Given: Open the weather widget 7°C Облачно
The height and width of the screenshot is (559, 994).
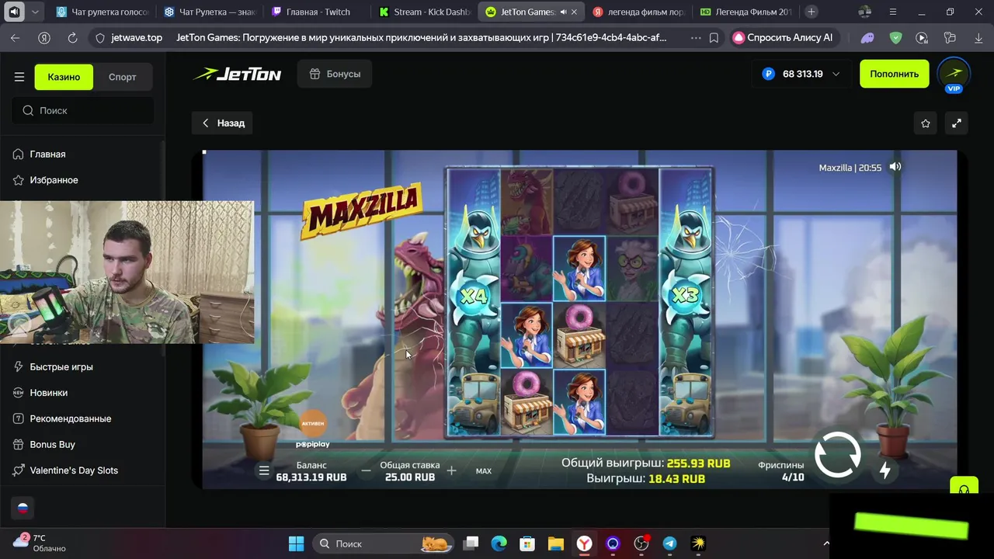Looking at the screenshot, I should pos(40,543).
